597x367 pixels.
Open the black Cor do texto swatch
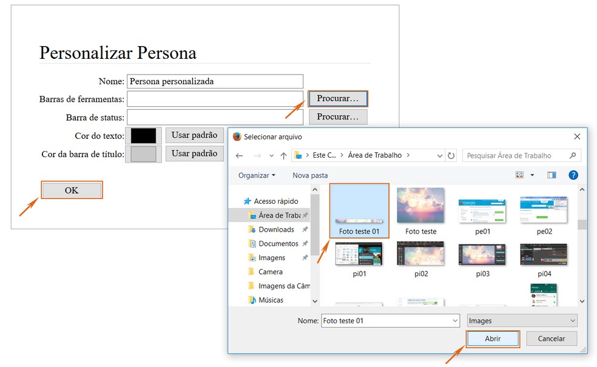click(x=144, y=135)
